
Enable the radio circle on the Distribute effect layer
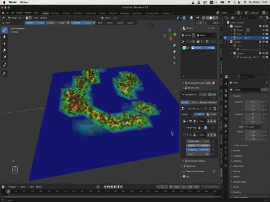pyautogui.click(x=184, y=135)
